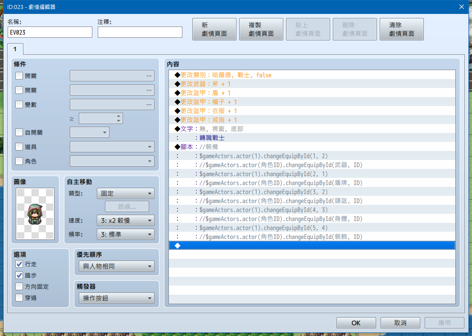Click the 清除劇情頁面 button
Image resolution: width=472 pixels, height=336 pixels.
tap(402, 29)
